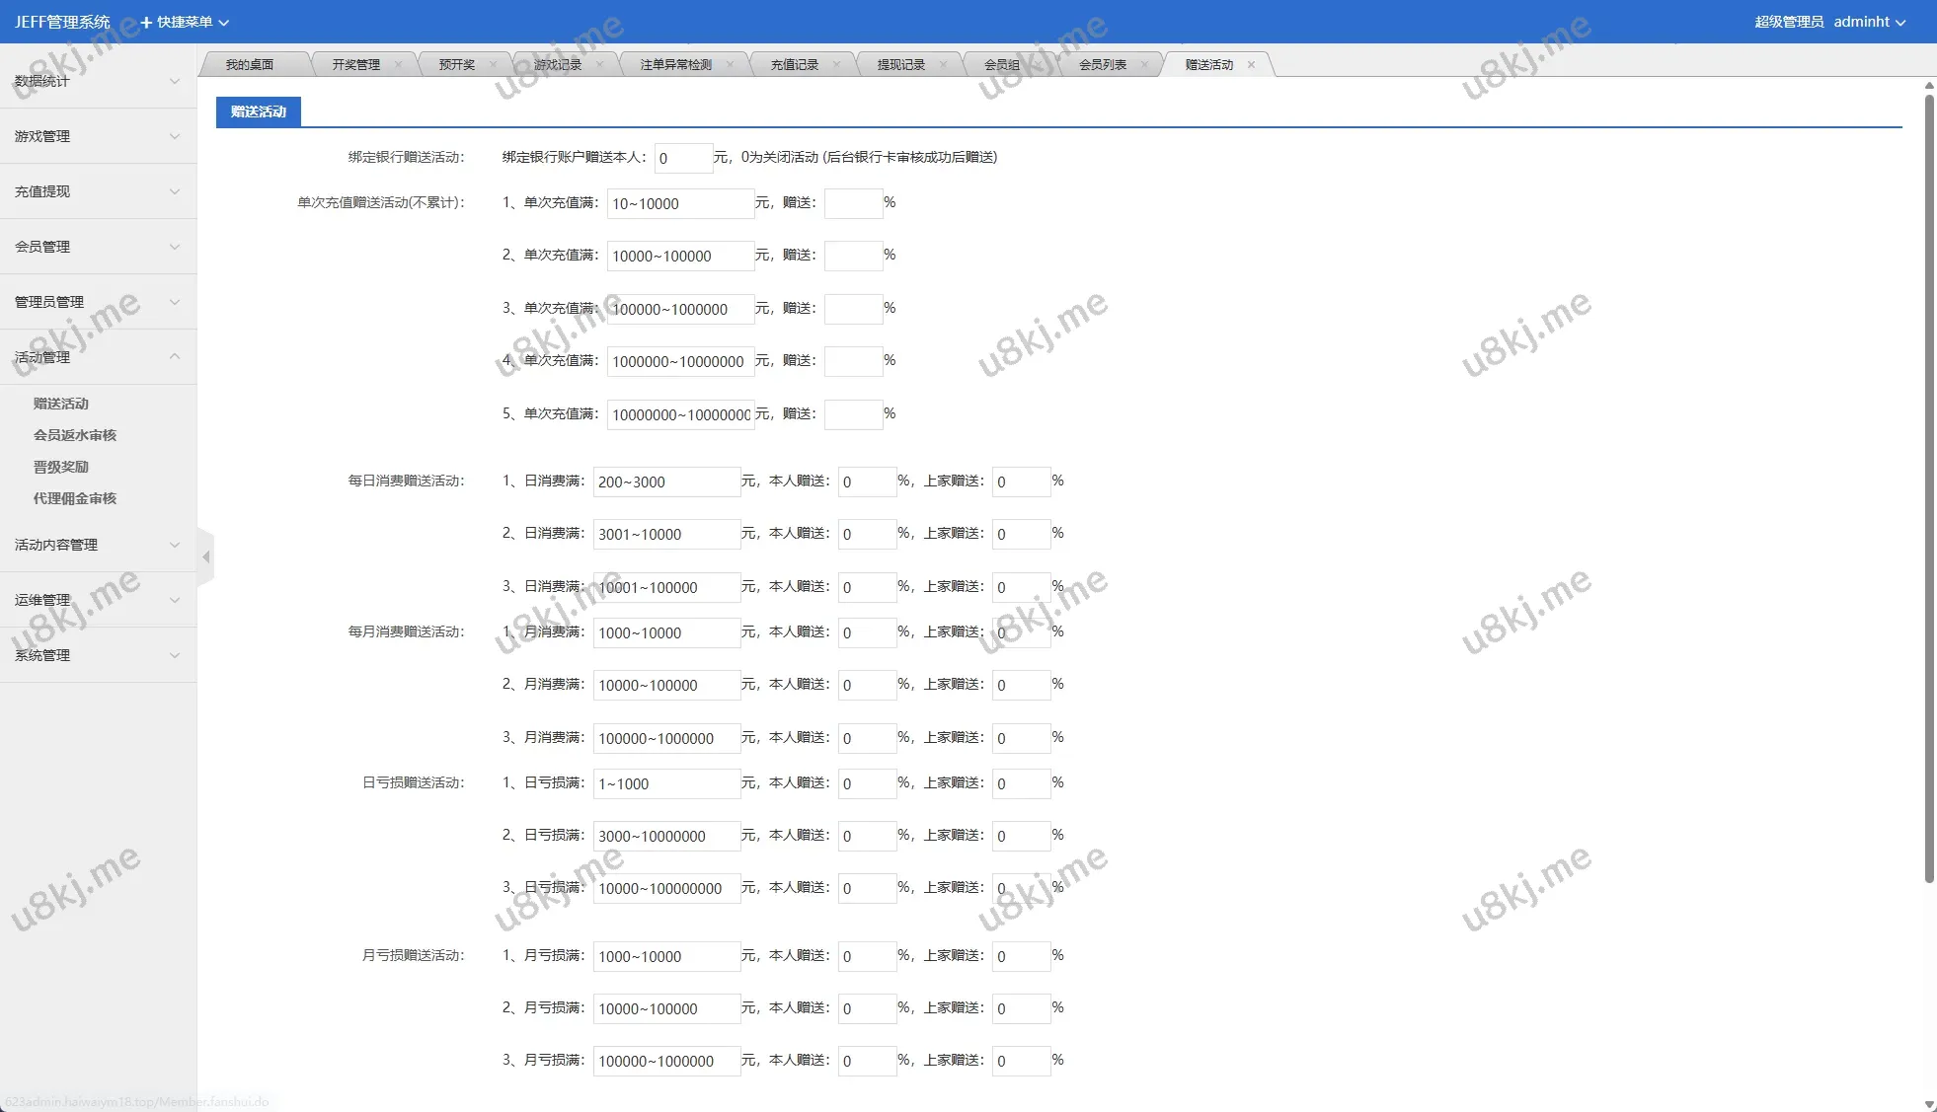The width and height of the screenshot is (1937, 1112).
Task: Switch to the 游戏记录 tab
Action: point(557,65)
